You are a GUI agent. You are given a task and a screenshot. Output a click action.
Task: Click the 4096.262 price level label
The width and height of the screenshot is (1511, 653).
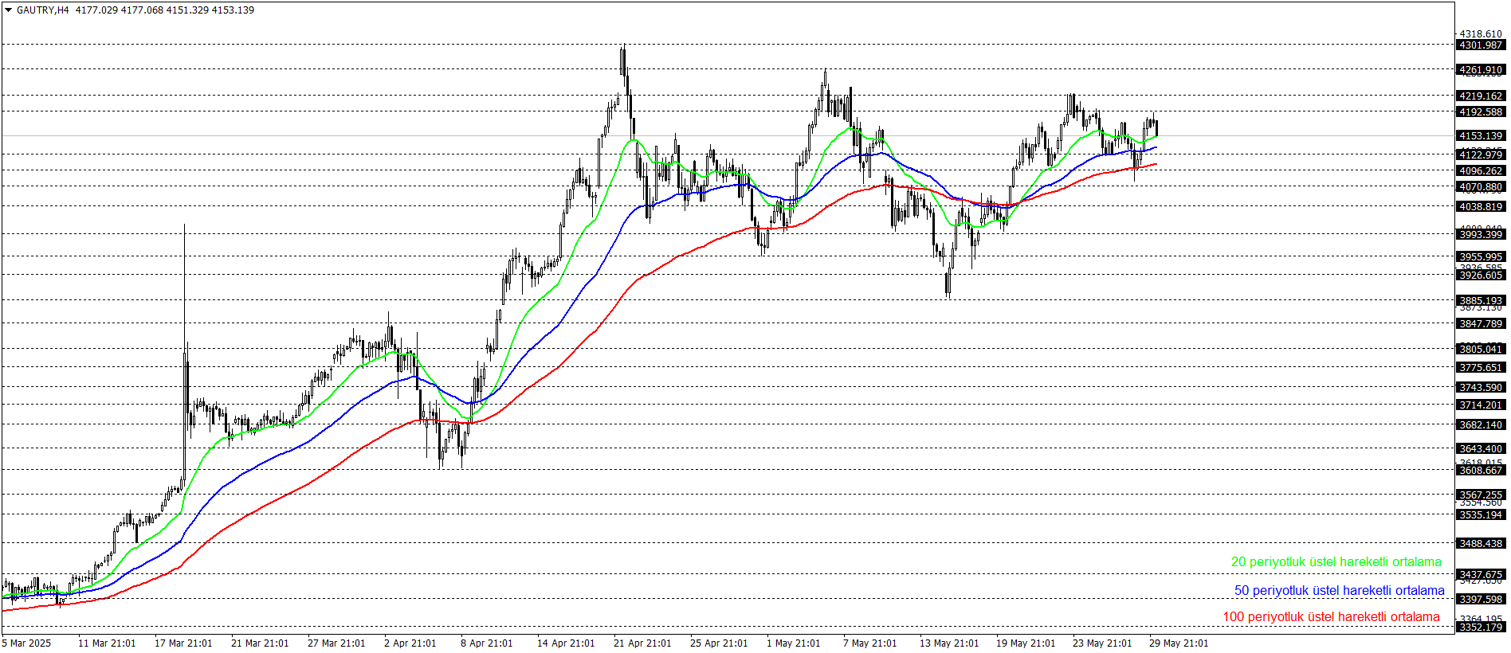(1481, 171)
